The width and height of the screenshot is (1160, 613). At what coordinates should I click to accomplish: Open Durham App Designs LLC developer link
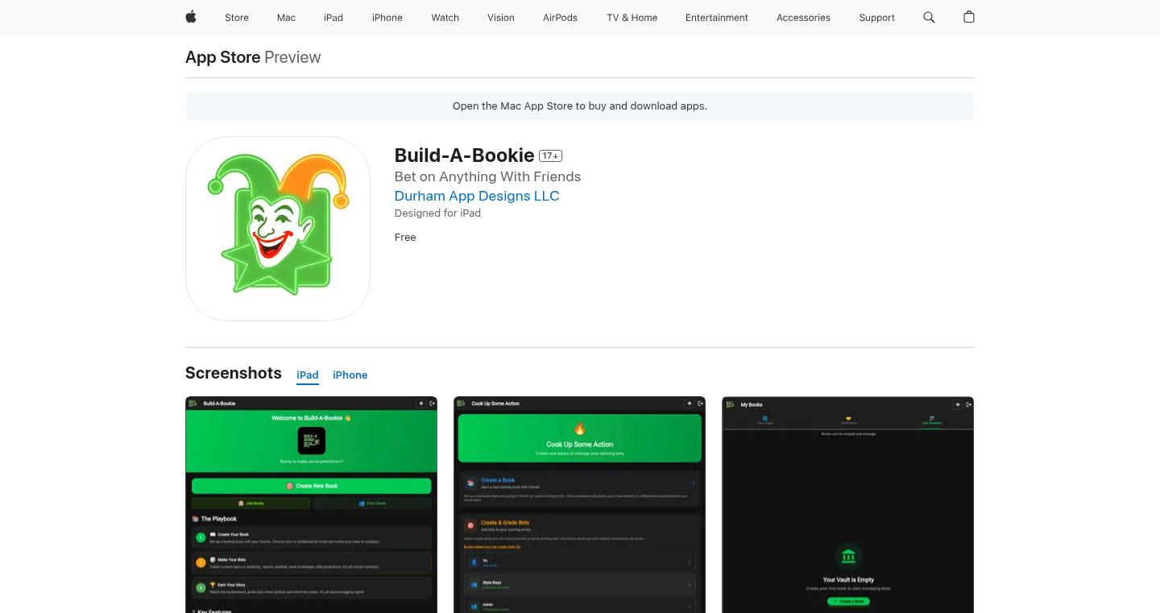tap(477, 196)
